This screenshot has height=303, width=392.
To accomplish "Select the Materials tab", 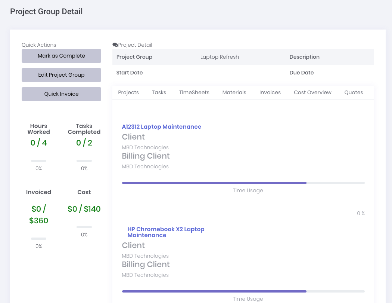I will 234,92.
